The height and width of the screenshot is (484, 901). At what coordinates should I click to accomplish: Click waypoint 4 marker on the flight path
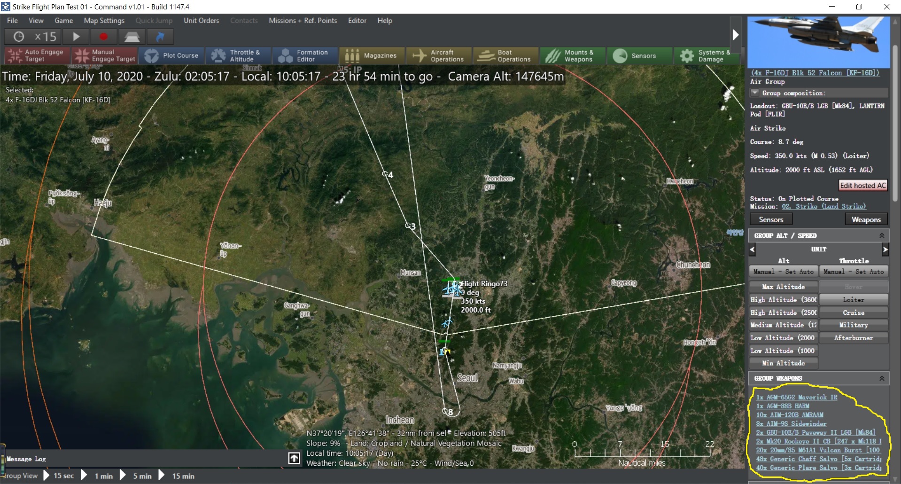(x=385, y=174)
